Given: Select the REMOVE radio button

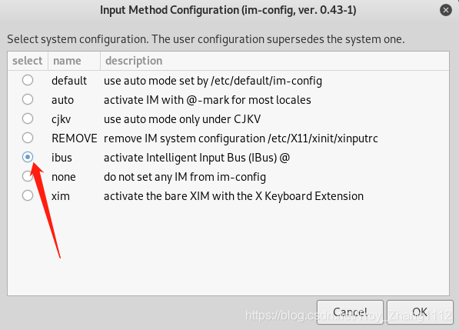Looking at the screenshot, I should (x=28, y=138).
